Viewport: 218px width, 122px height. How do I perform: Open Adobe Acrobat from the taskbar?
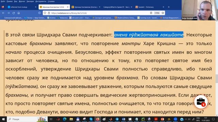click(156, 119)
